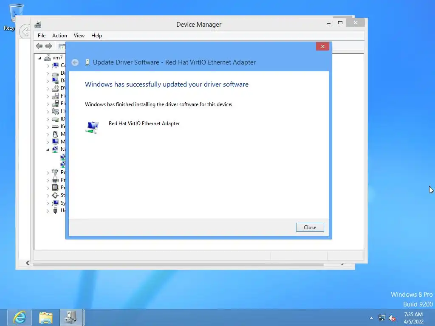Click the Keyboards category icon
The image size is (435, 326).
click(x=55, y=126)
